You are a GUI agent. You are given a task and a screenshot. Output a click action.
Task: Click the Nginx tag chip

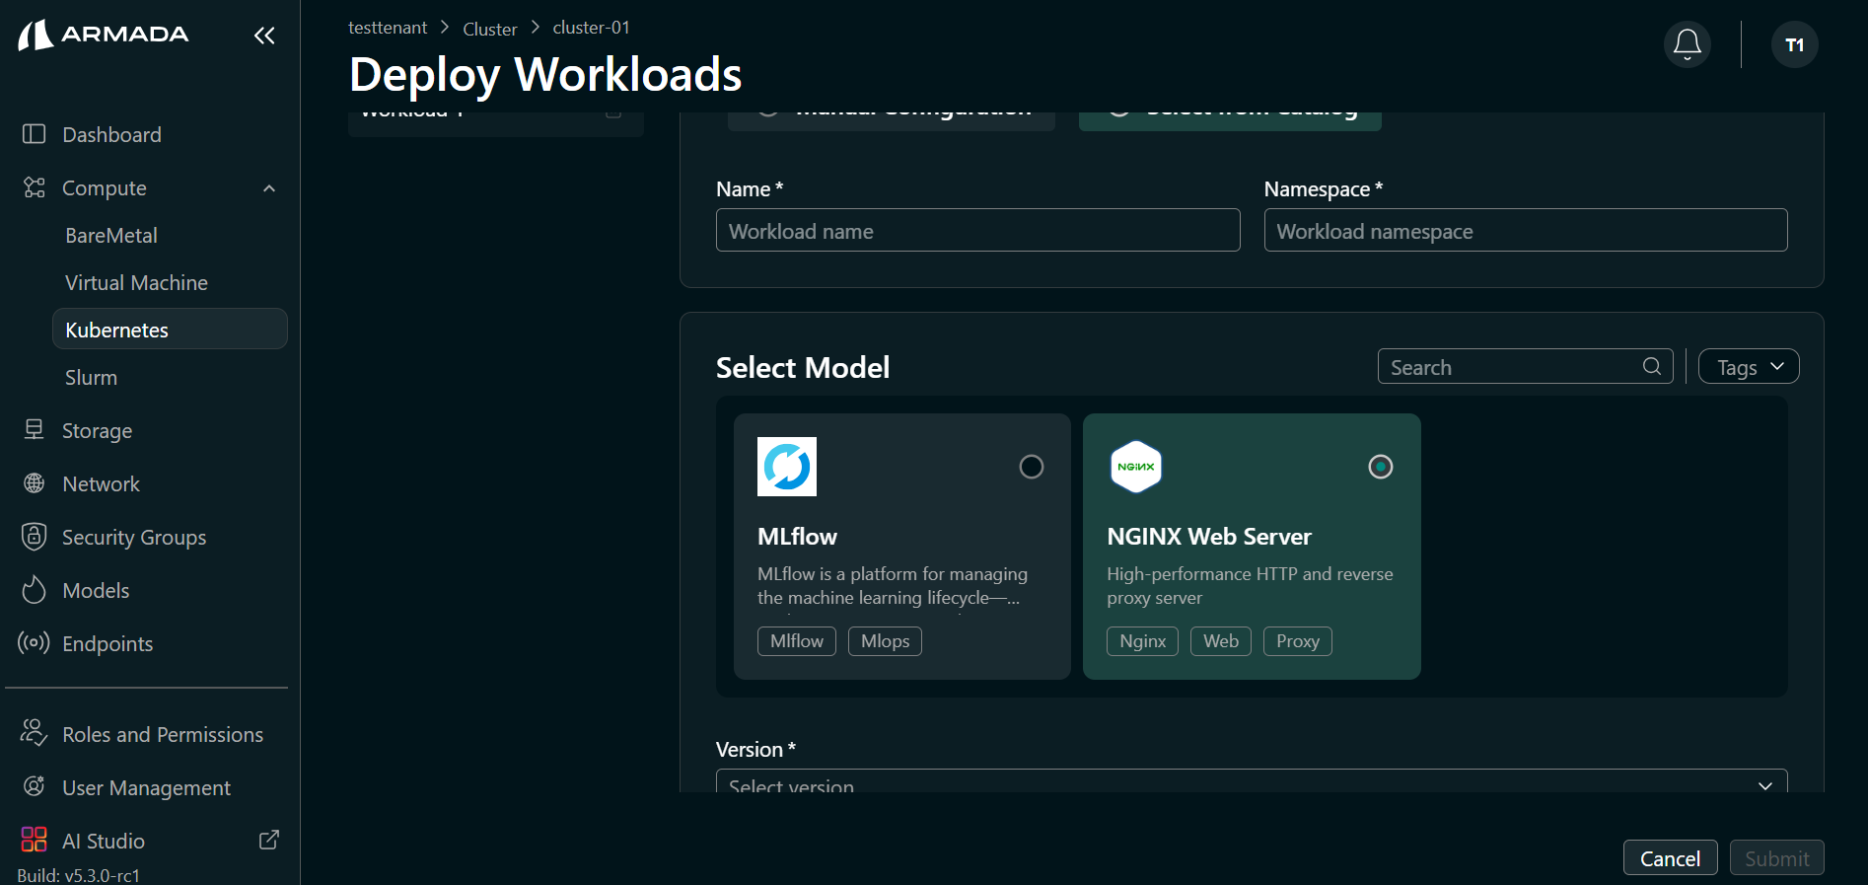click(1142, 641)
